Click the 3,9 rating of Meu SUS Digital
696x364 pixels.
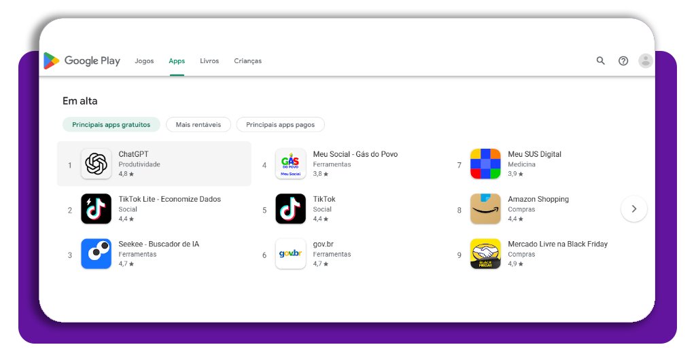pyautogui.click(x=515, y=174)
